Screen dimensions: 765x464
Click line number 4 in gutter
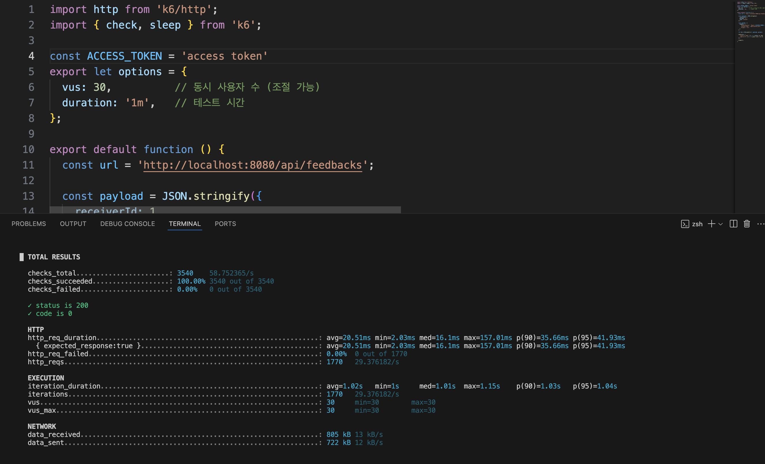31,56
